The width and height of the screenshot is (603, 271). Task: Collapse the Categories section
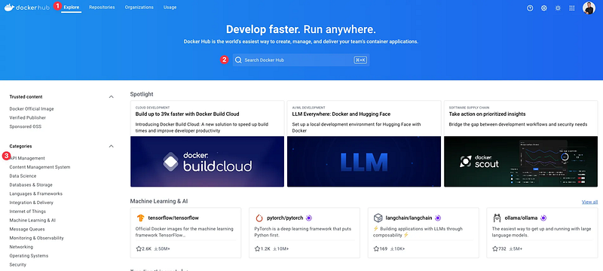tap(111, 146)
